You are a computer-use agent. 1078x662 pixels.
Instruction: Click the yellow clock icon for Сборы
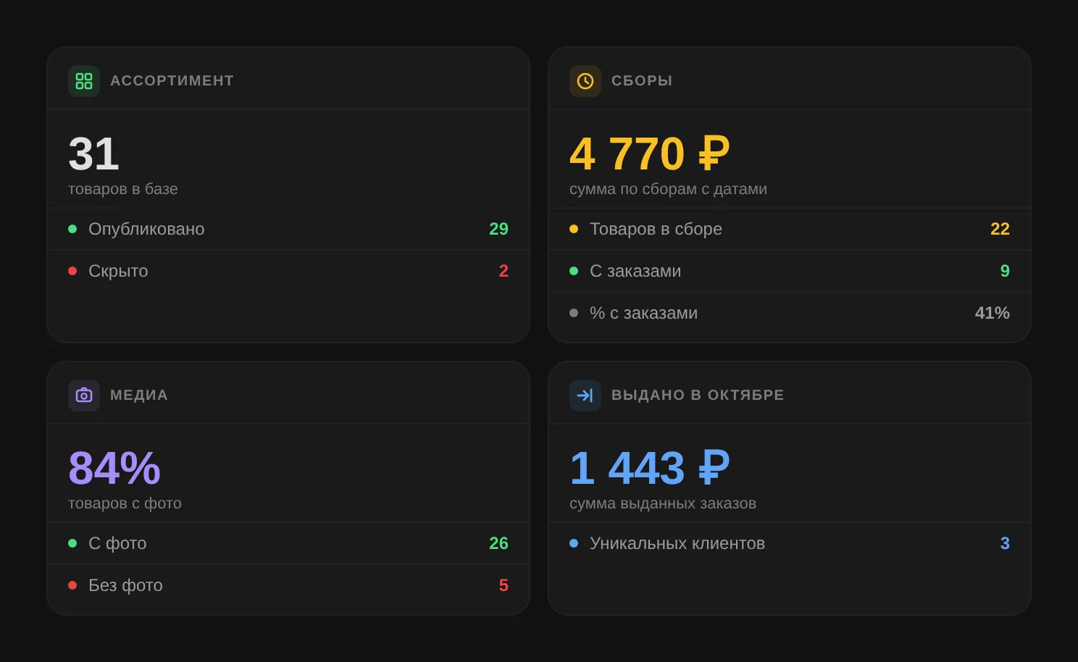585,81
